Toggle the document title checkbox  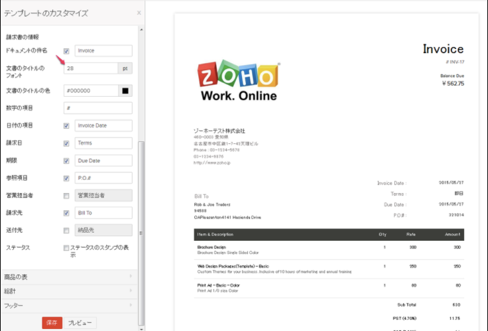(x=66, y=51)
